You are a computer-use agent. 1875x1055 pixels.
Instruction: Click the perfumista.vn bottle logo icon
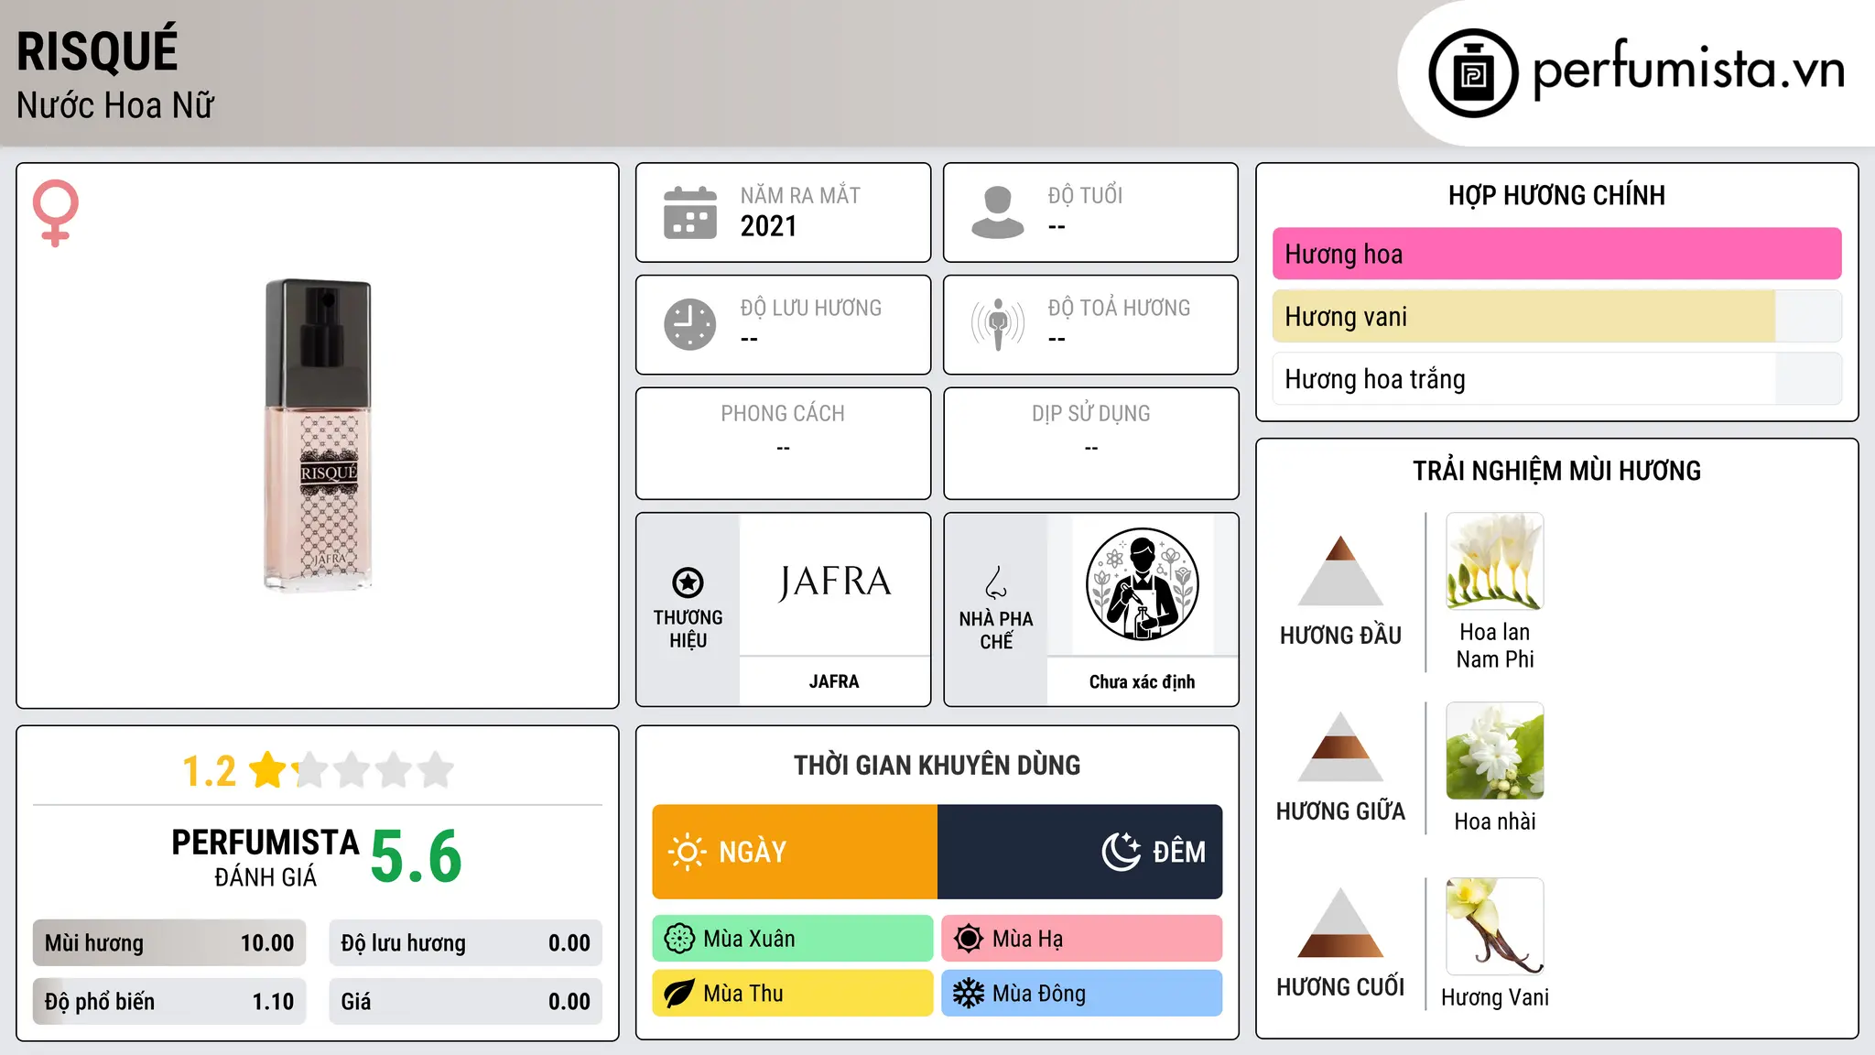[x=1473, y=73]
